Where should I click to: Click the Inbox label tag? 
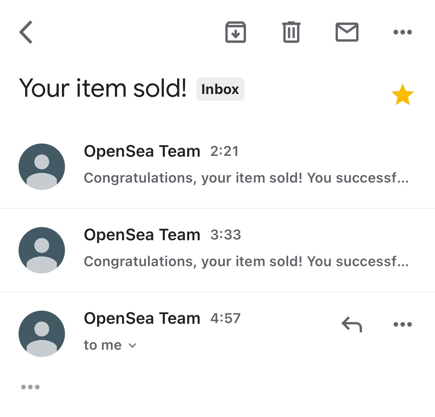(220, 89)
